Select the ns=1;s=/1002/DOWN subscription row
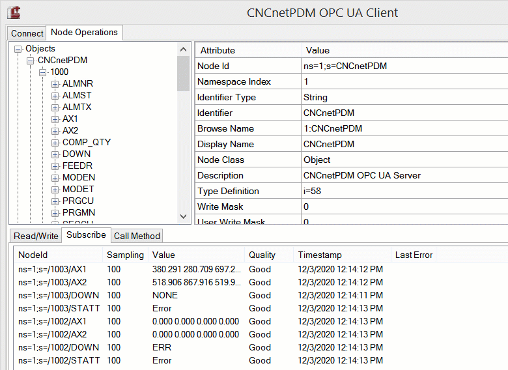This screenshot has width=508, height=370. click(56, 347)
